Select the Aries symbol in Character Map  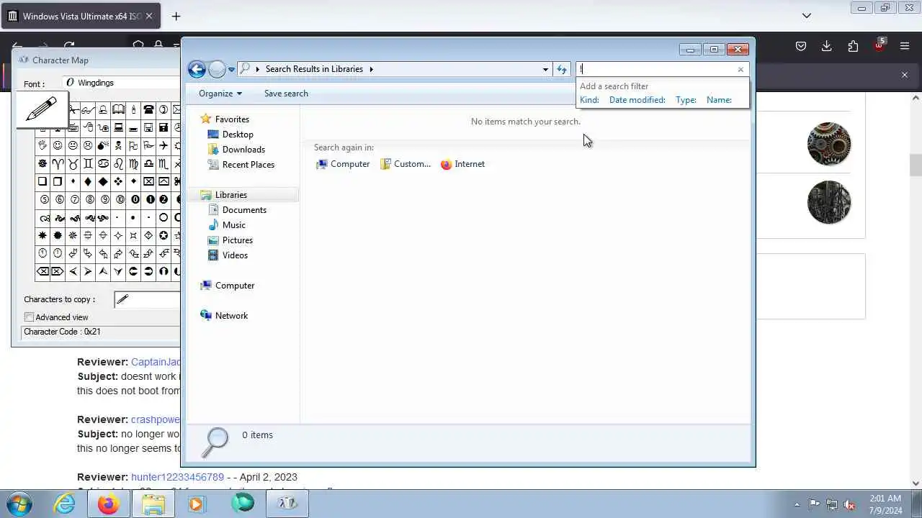point(58,164)
